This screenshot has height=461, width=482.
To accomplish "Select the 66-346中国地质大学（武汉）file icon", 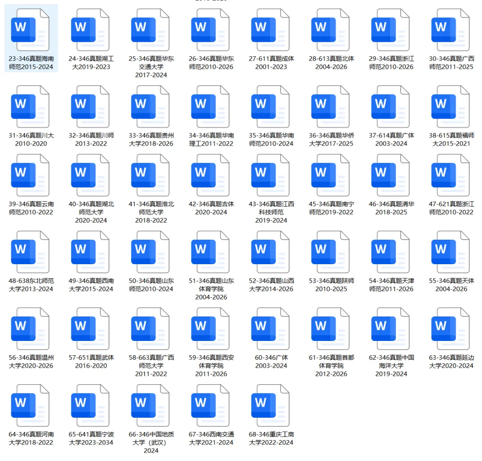I will tap(150, 406).
